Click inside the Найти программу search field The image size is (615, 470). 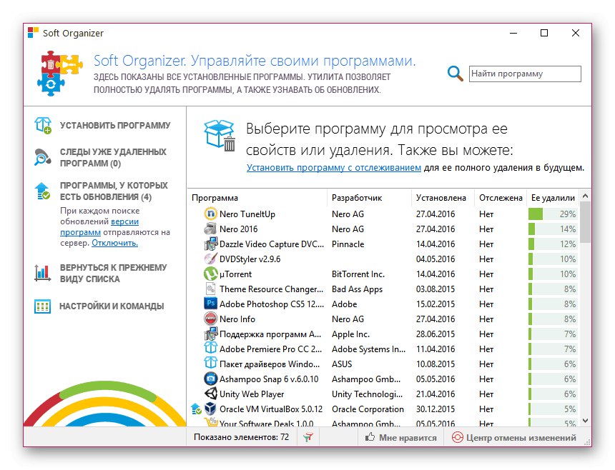coord(524,74)
